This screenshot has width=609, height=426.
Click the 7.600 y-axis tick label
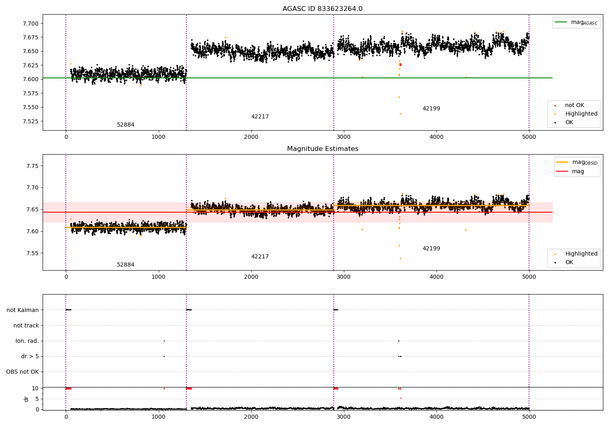pos(30,80)
